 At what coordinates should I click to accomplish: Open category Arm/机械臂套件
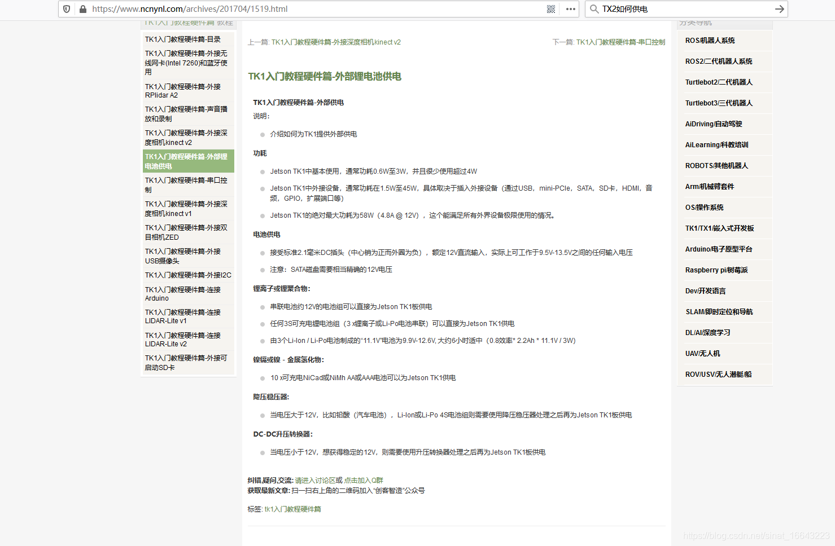point(710,187)
